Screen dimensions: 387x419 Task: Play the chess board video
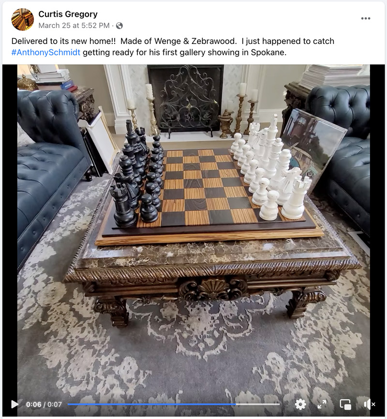[15, 404]
